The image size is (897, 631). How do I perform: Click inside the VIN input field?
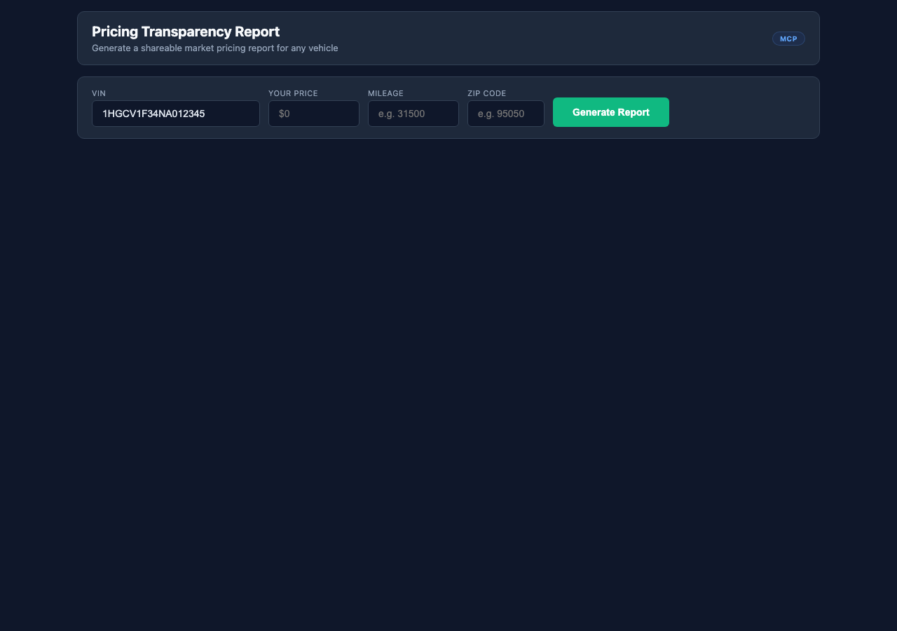(175, 113)
